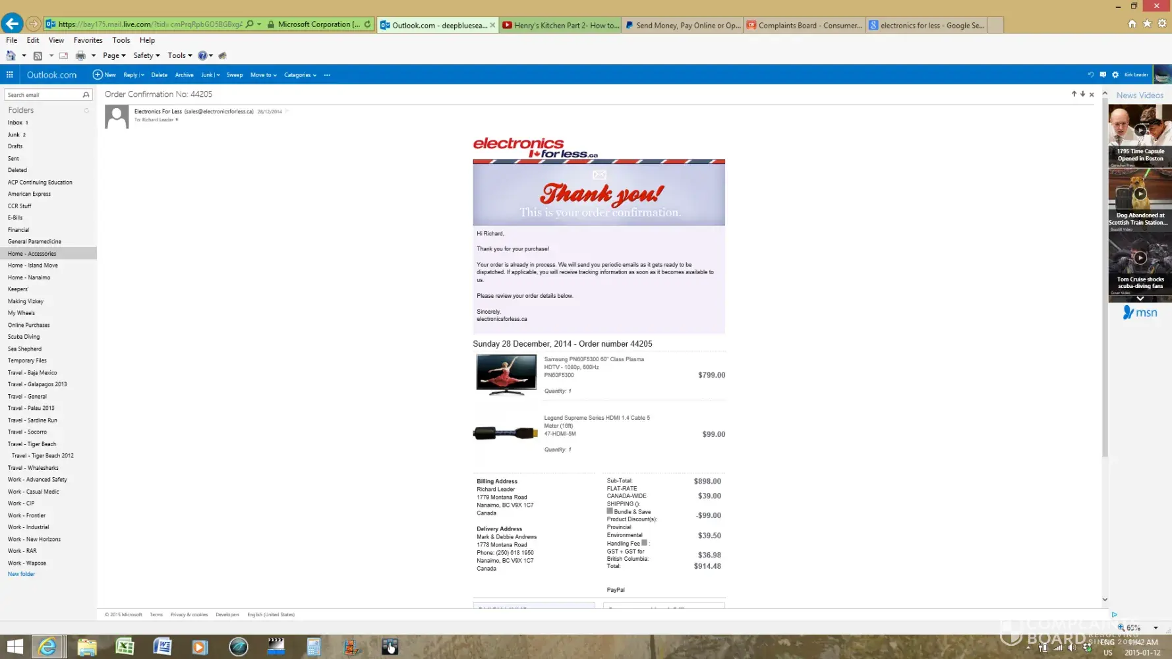Click in the Search email field
The height and width of the screenshot is (659, 1172).
[x=44, y=95]
